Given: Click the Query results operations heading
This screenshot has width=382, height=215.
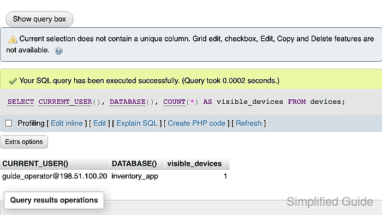Looking at the screenshot, I should (x=54, y=200).
